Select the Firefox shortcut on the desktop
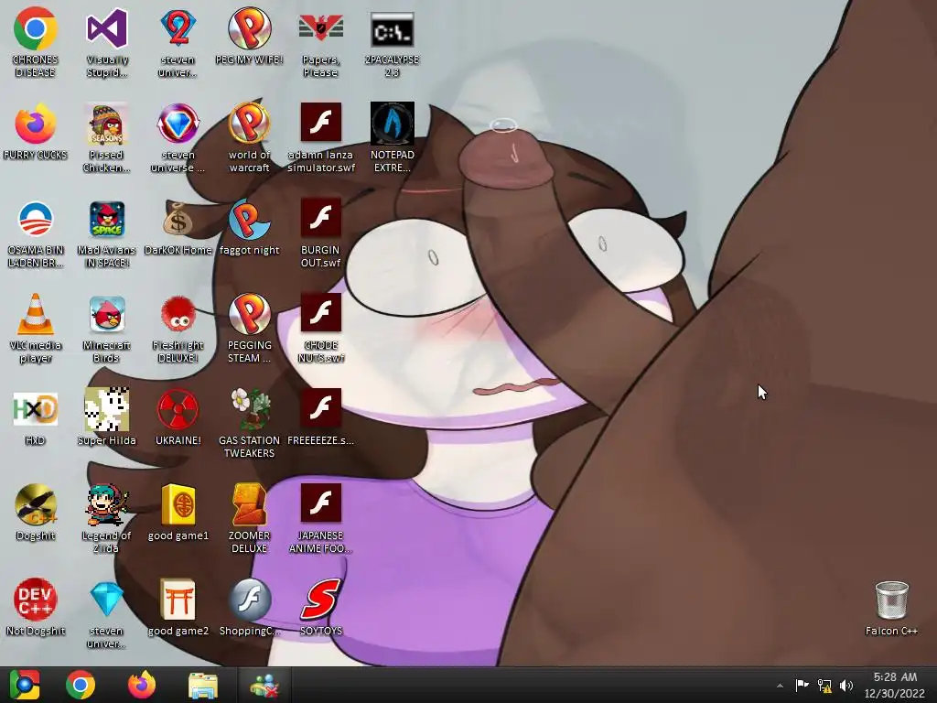Viewport: 937px width, 703px height. [36, 132]
